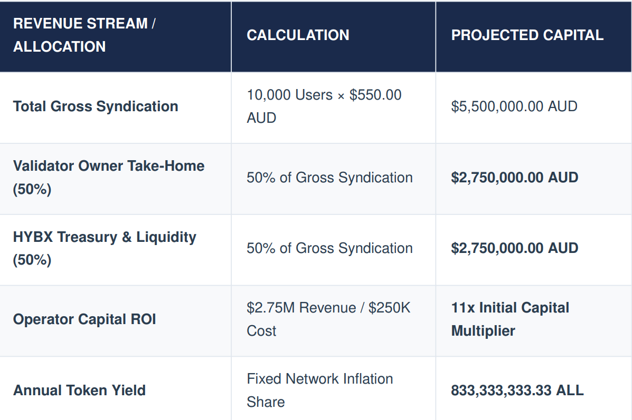Select the Calculation column header
Viewport: 632px width, 420px height.
pos(298,35)
